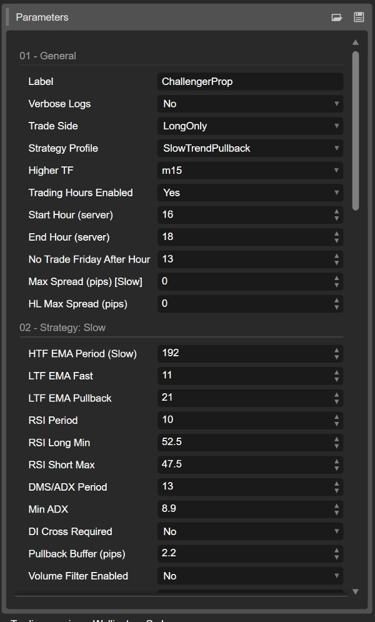
Task: Collapse the 01 - General section header
Action: coord(48,56)
